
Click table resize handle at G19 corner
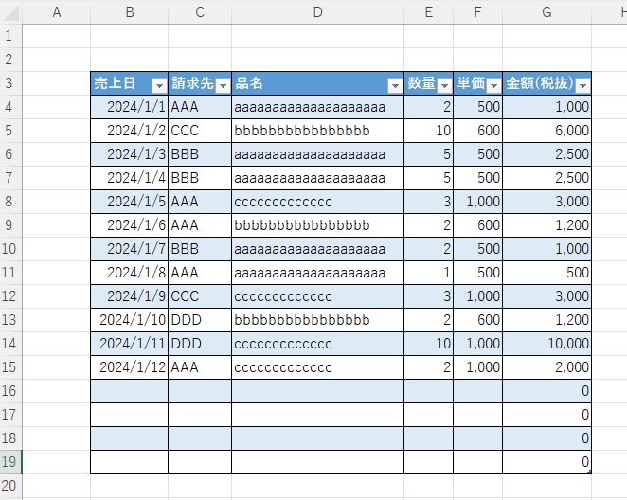(x=589, y=472)
